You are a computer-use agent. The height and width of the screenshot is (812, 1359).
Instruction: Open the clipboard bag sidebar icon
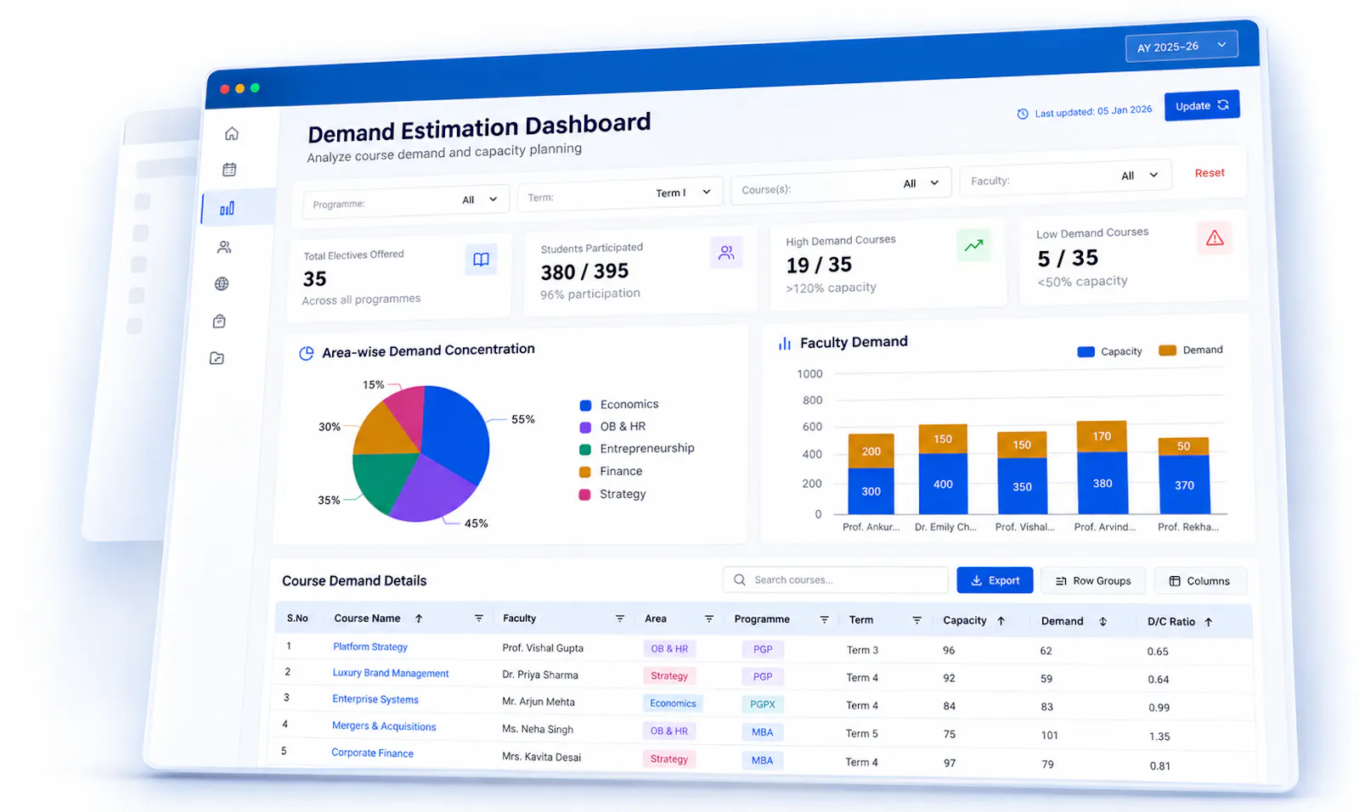pyautogui.click(x=219, y=321)
